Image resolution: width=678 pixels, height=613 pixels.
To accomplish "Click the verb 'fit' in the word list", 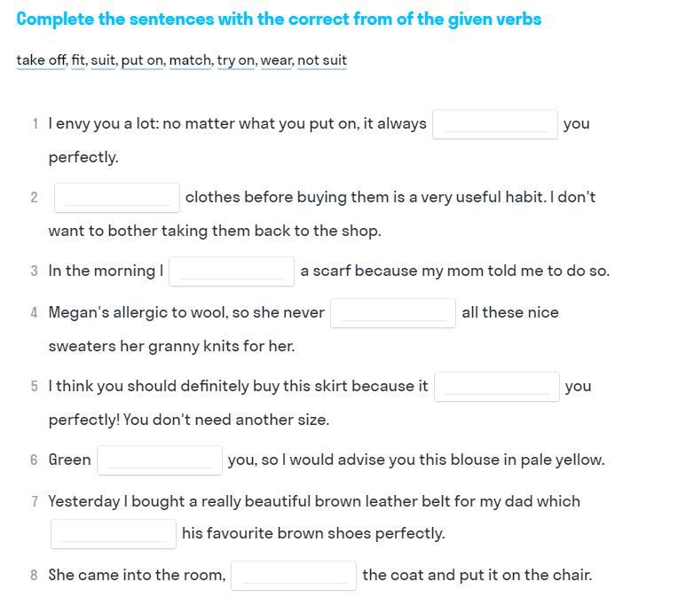I will click(x=78, y=60).
